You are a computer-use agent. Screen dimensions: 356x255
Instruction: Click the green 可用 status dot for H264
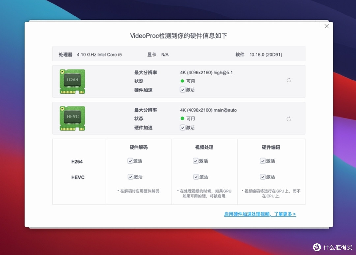point(182,81)
